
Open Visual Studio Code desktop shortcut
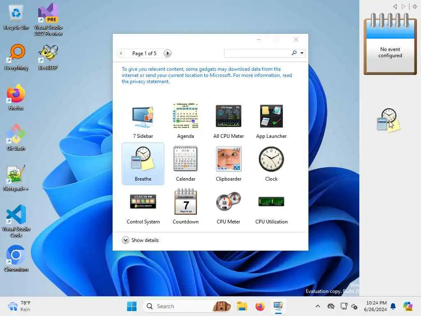16,221
